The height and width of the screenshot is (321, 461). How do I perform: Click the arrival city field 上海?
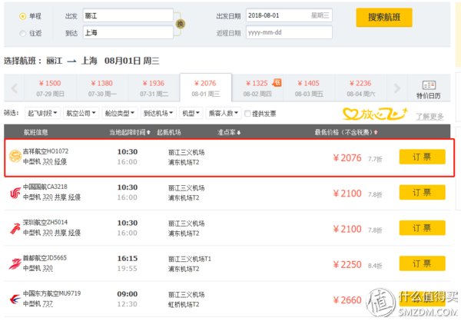pos(128,32)
